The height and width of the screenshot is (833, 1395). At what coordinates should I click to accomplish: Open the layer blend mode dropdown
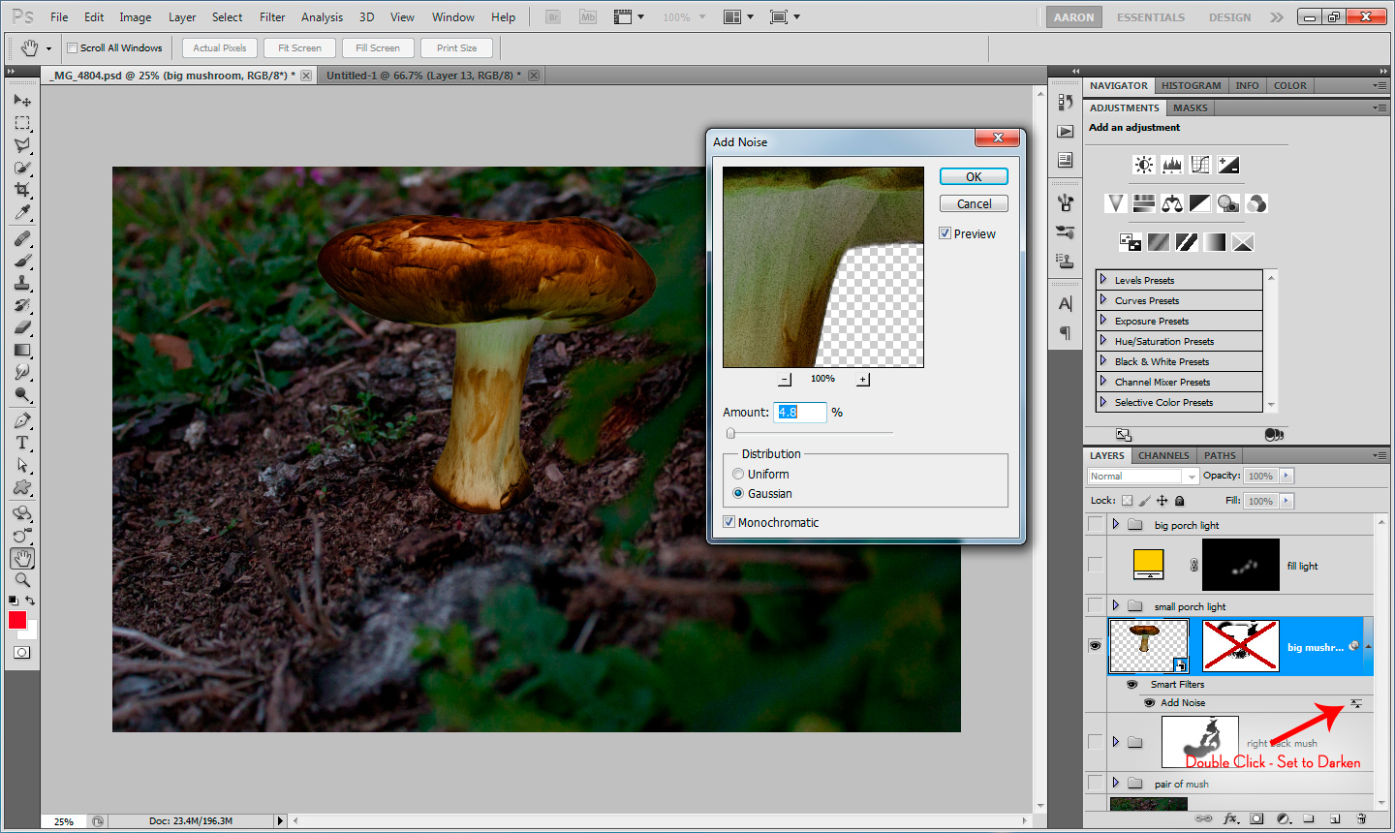[x=1143, y=476]
